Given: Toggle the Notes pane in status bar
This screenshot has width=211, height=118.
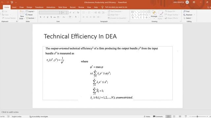Looking at the screenshot, I should (x=147, y=117).
